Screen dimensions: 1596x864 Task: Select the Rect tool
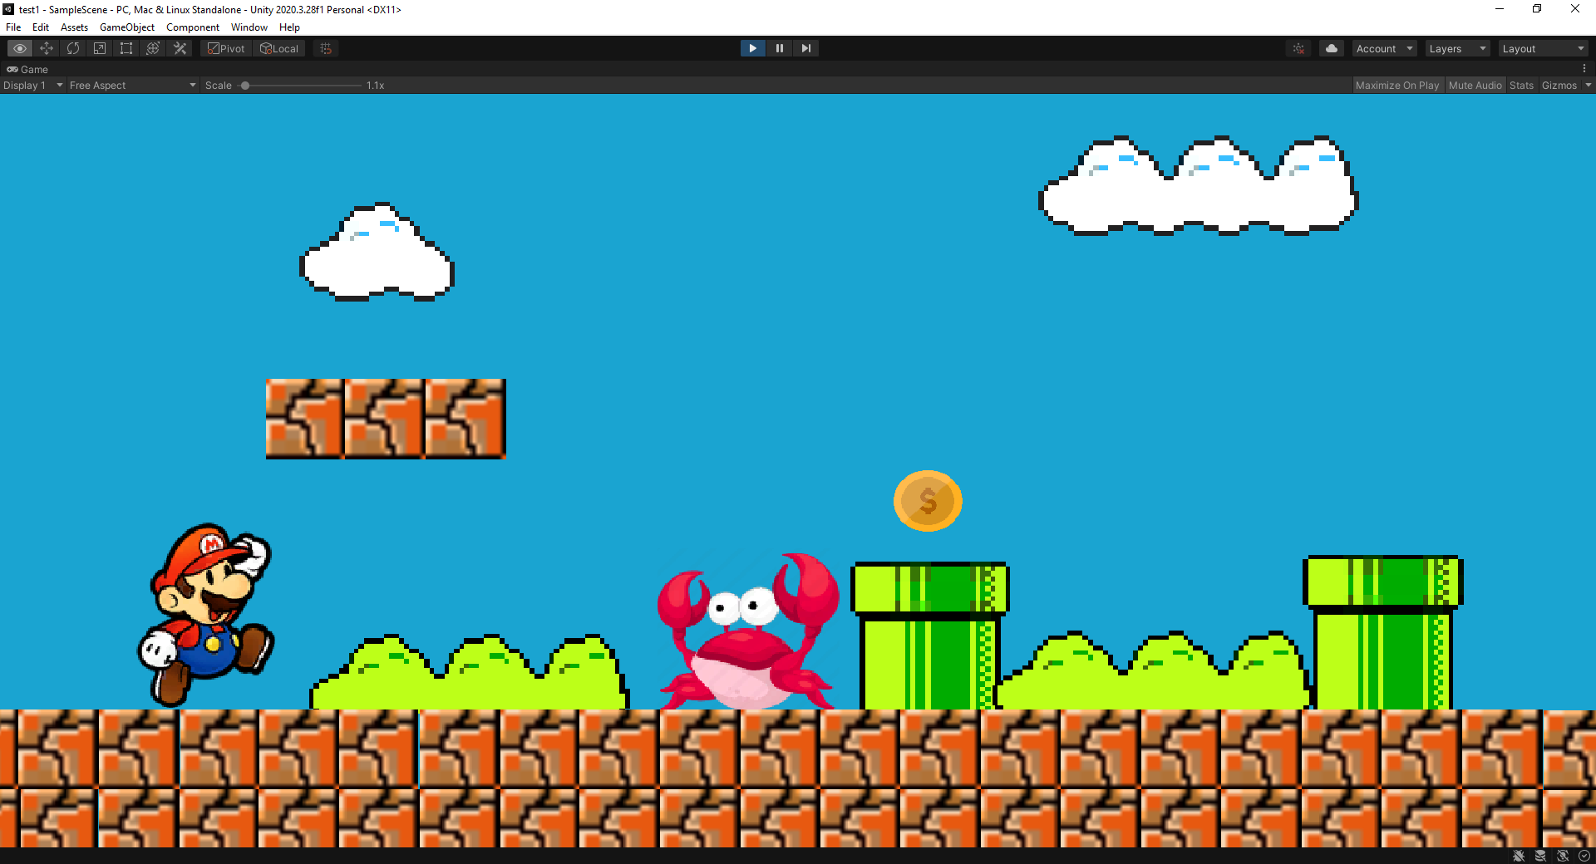click(x=126, y=48)
